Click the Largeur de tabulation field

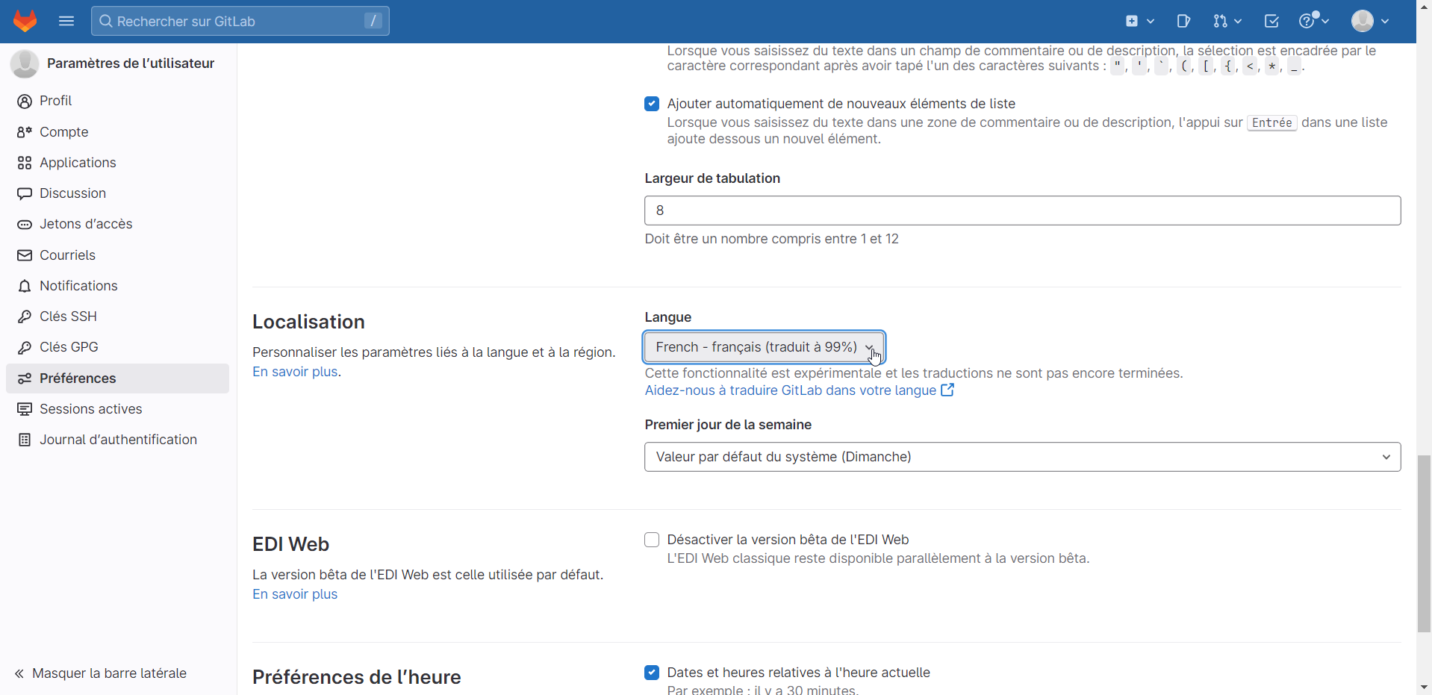click(1021, 211)
